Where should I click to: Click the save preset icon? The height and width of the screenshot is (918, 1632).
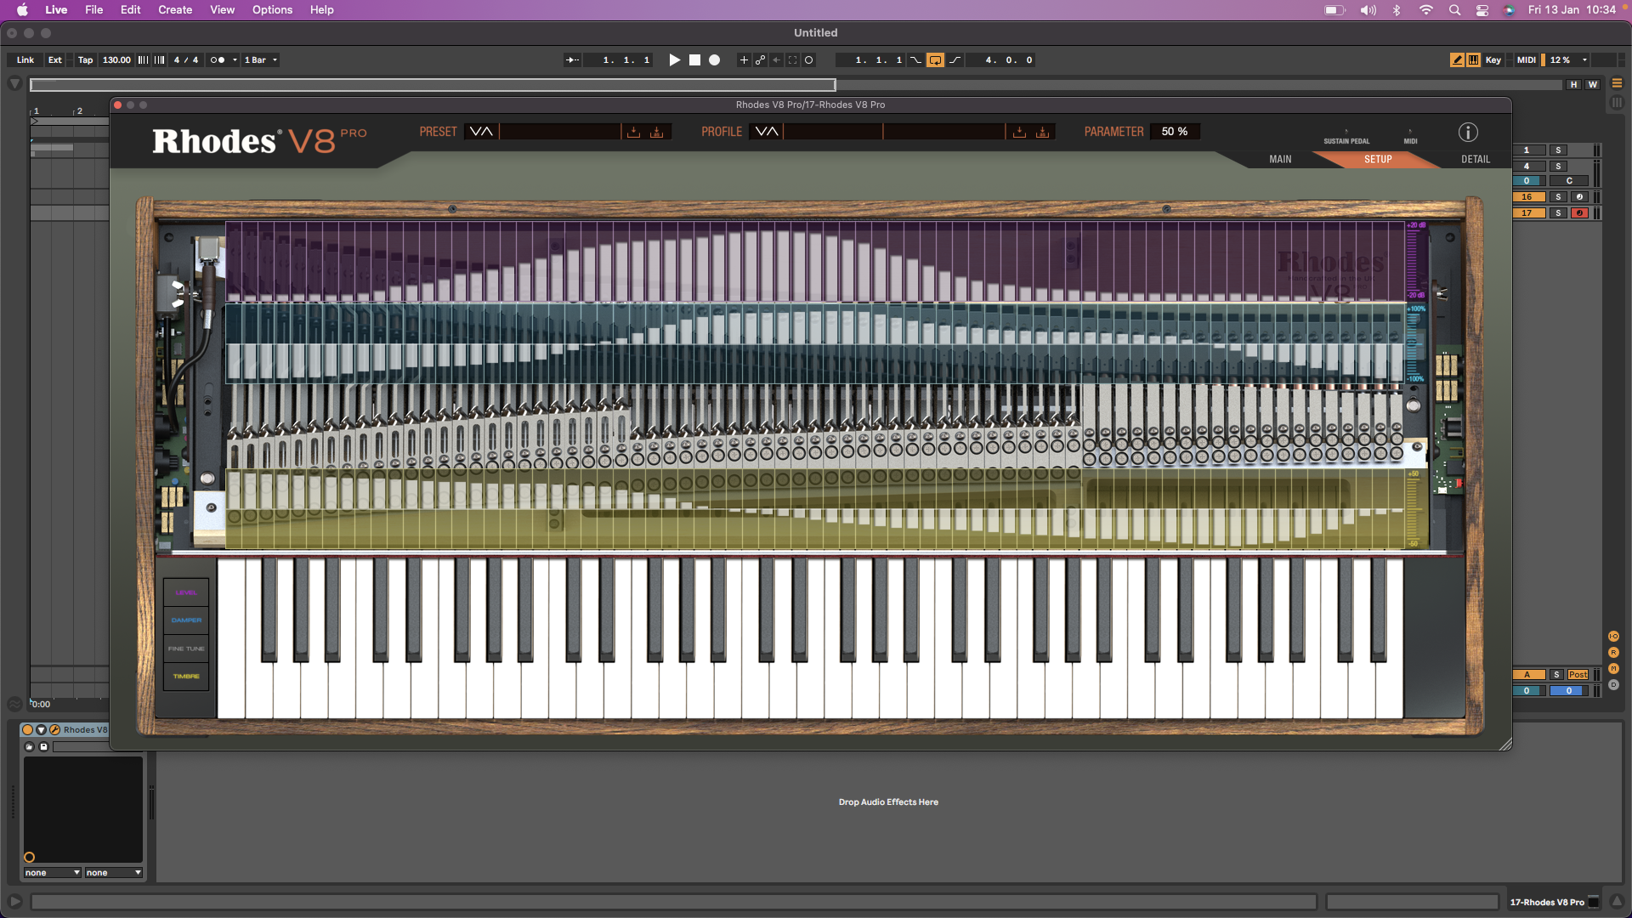pos(633,132)
